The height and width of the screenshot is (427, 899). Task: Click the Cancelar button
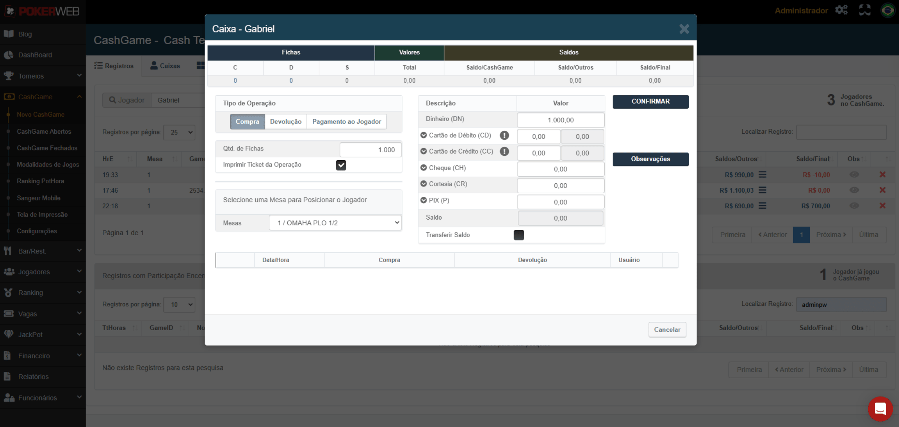point(667,330)
